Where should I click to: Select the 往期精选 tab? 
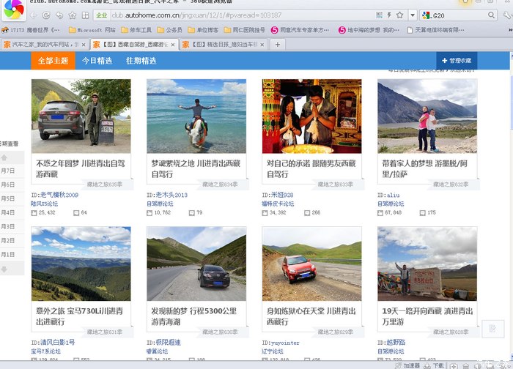pyautogui.click(x=141, y=61)
